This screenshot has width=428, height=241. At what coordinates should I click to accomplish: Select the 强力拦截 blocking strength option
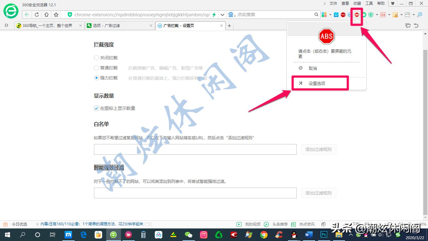tap(96, 78)
